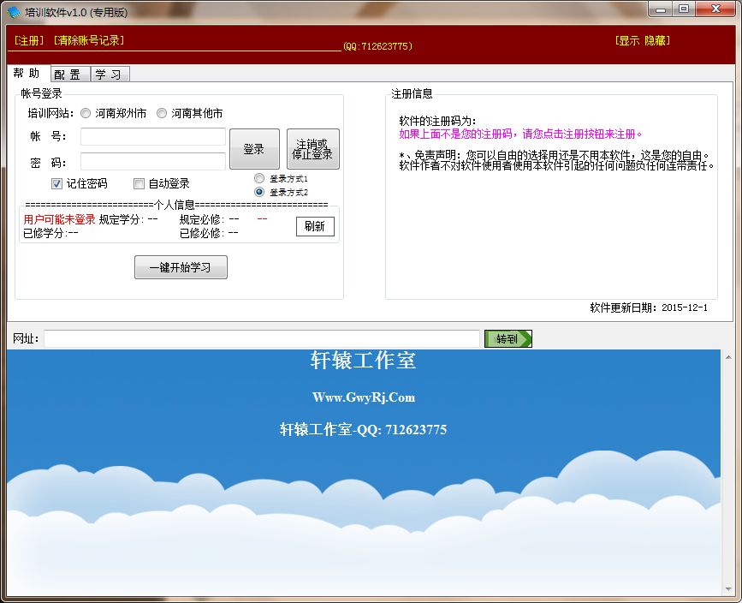This screenshot has height=603, width=742.
Task: Select the 河南郑州市 training site option
Action: 86,113
